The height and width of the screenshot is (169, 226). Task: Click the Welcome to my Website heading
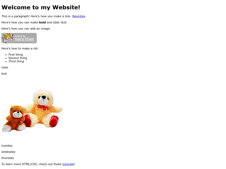click(41, 8)
